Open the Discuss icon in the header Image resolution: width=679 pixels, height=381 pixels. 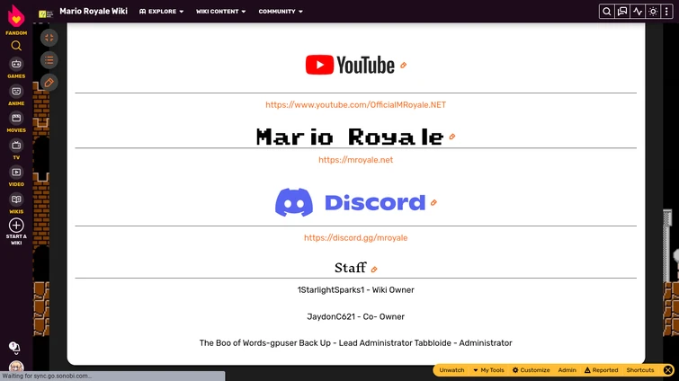[x=622, y=12]
